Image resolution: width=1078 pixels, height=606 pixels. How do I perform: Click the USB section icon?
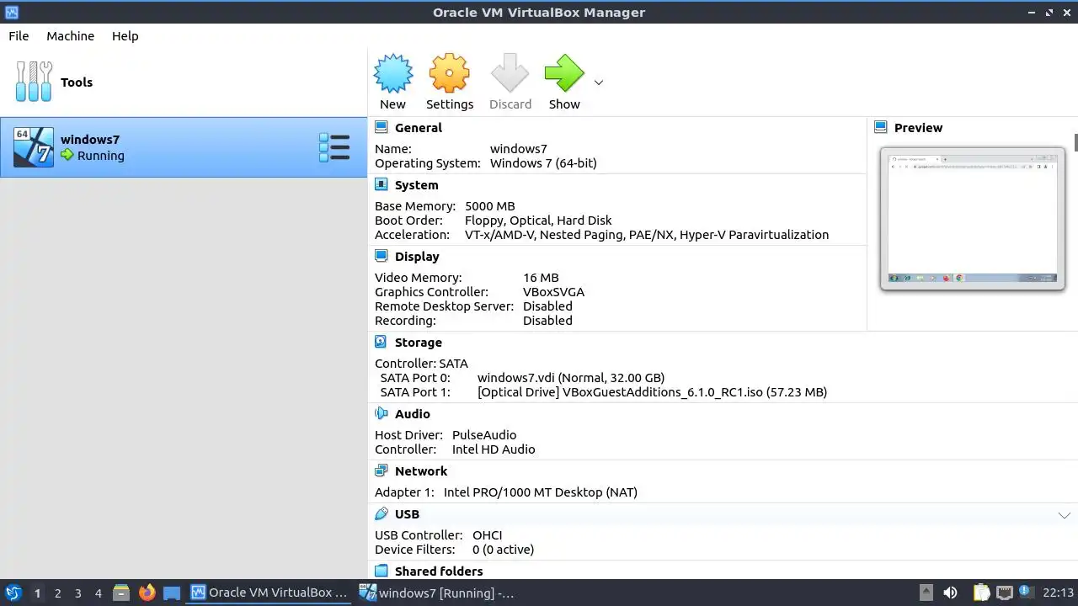382,513
